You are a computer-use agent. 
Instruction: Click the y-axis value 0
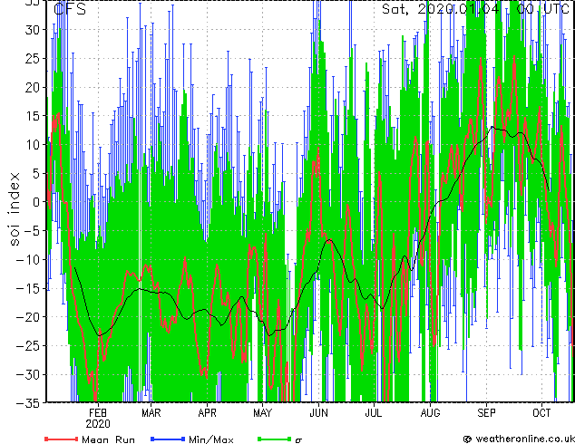click(x=36, y=202)
